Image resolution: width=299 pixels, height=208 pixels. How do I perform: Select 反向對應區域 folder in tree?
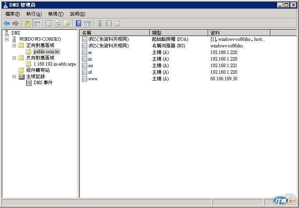pos(40,58)
